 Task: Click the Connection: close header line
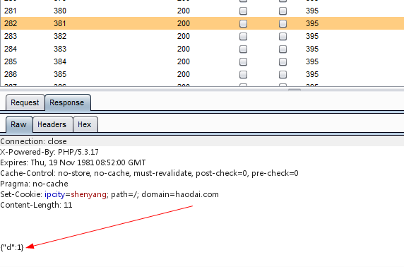[x=33, y=141]
